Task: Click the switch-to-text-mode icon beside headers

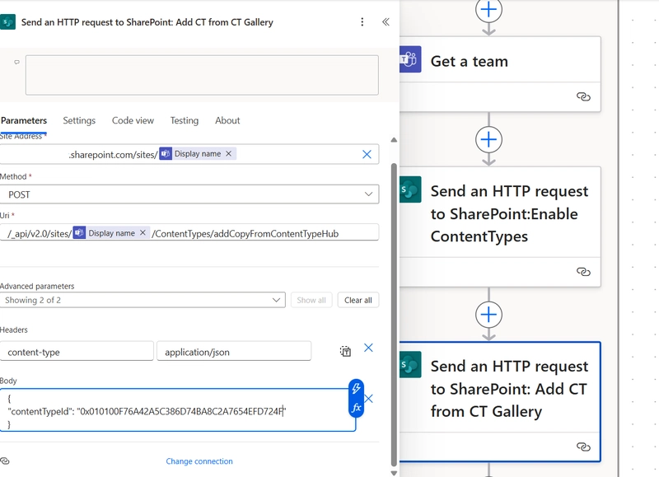Action: pos(345,351)
